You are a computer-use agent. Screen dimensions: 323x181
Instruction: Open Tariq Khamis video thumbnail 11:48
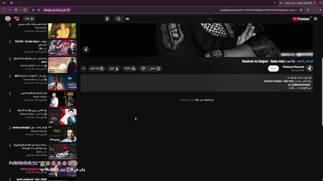pyautogui.click(x=62, y=31)
